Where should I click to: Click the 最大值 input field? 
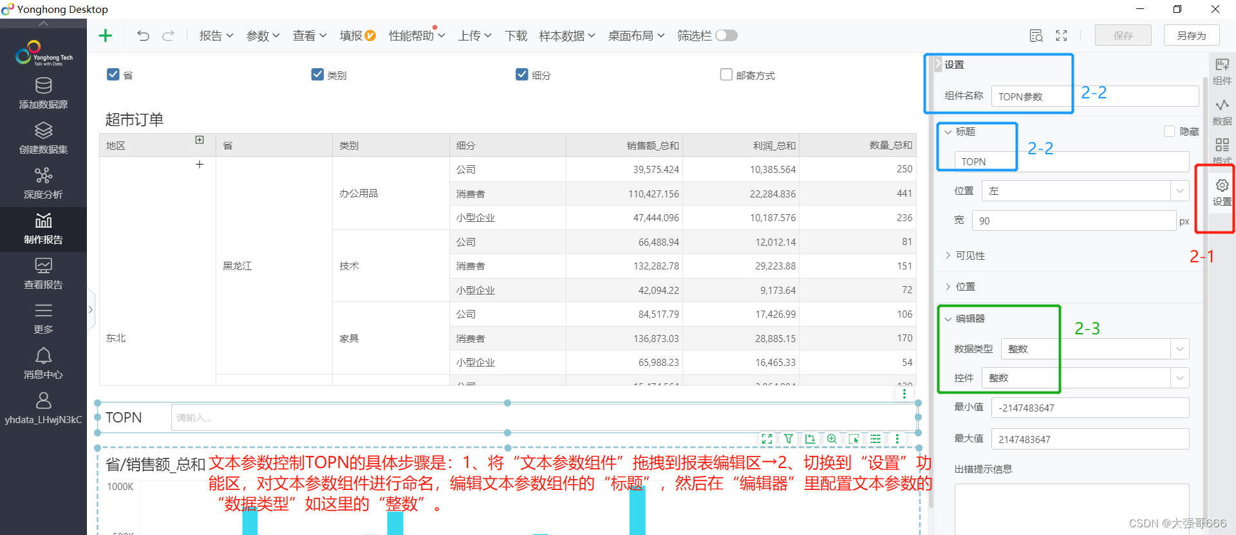point(1090,439)
